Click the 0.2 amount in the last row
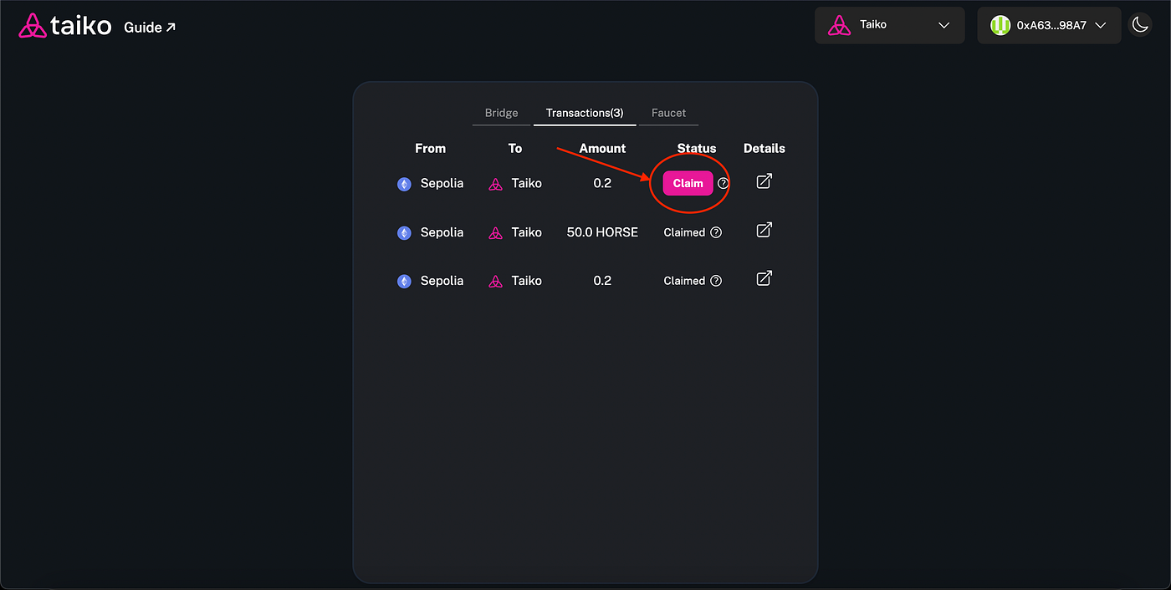The width and height of the screenshot is (1171, 590). tap(602, 281)
